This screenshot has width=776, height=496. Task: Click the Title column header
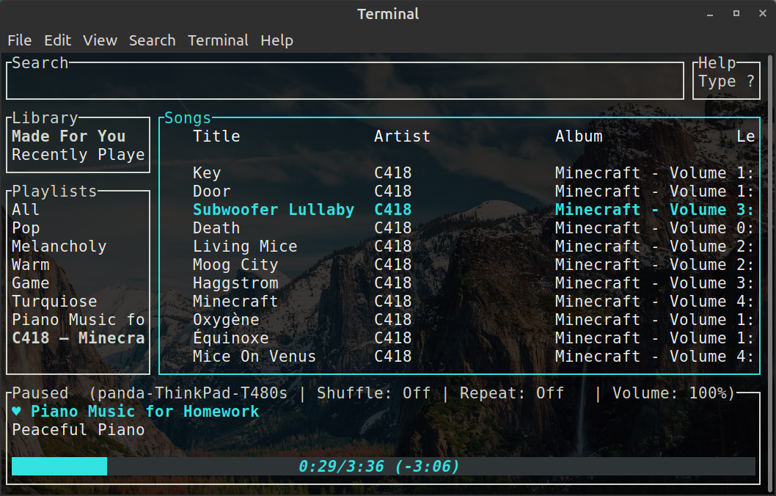tap(216, 136)
